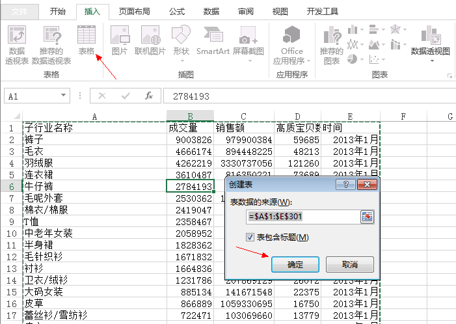Screen dimensions: 456x324
Task: Click the 取消 (Cancel) button
Action: tap(350, 264)
